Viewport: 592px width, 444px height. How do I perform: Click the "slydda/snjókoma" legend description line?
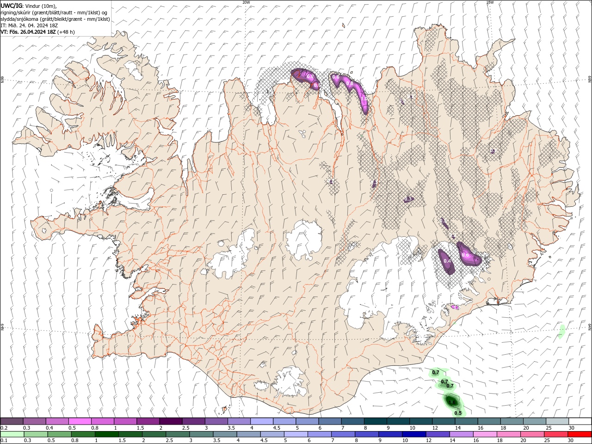point(55,19)
